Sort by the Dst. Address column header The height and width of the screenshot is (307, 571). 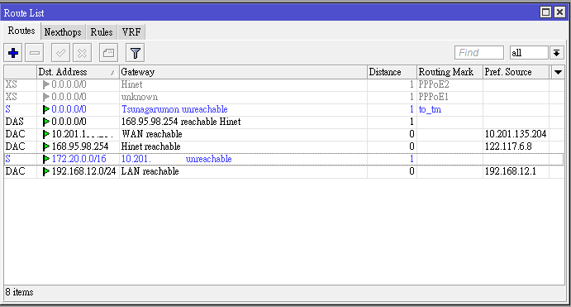coord(78,72)
